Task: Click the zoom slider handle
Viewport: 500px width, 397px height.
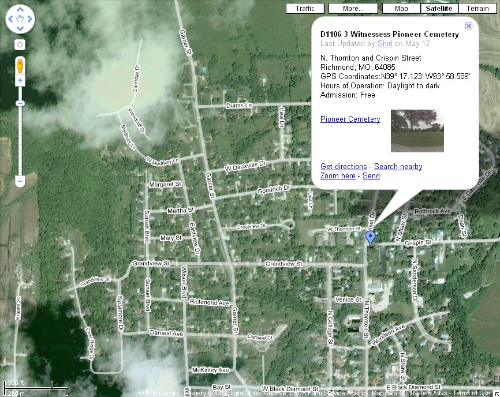Action: pyautogui.click(x=20, y=103)
